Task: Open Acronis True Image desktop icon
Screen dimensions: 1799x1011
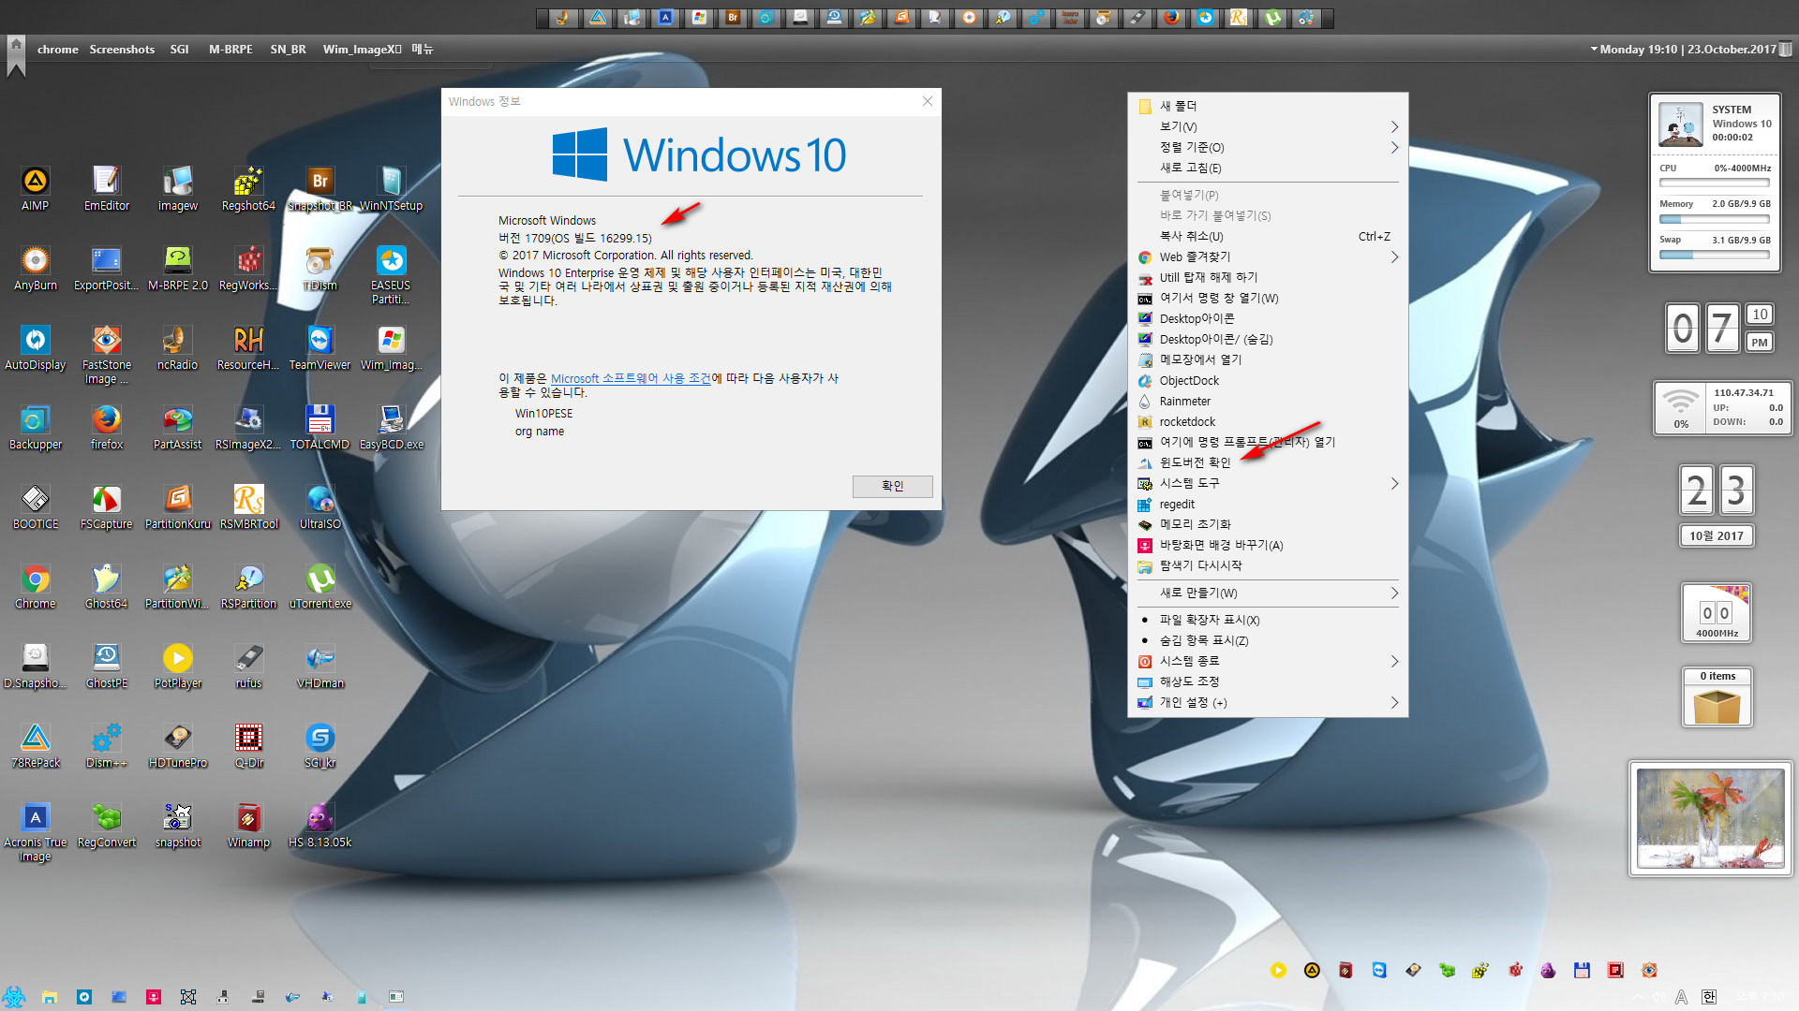Action: coord(35,831)
